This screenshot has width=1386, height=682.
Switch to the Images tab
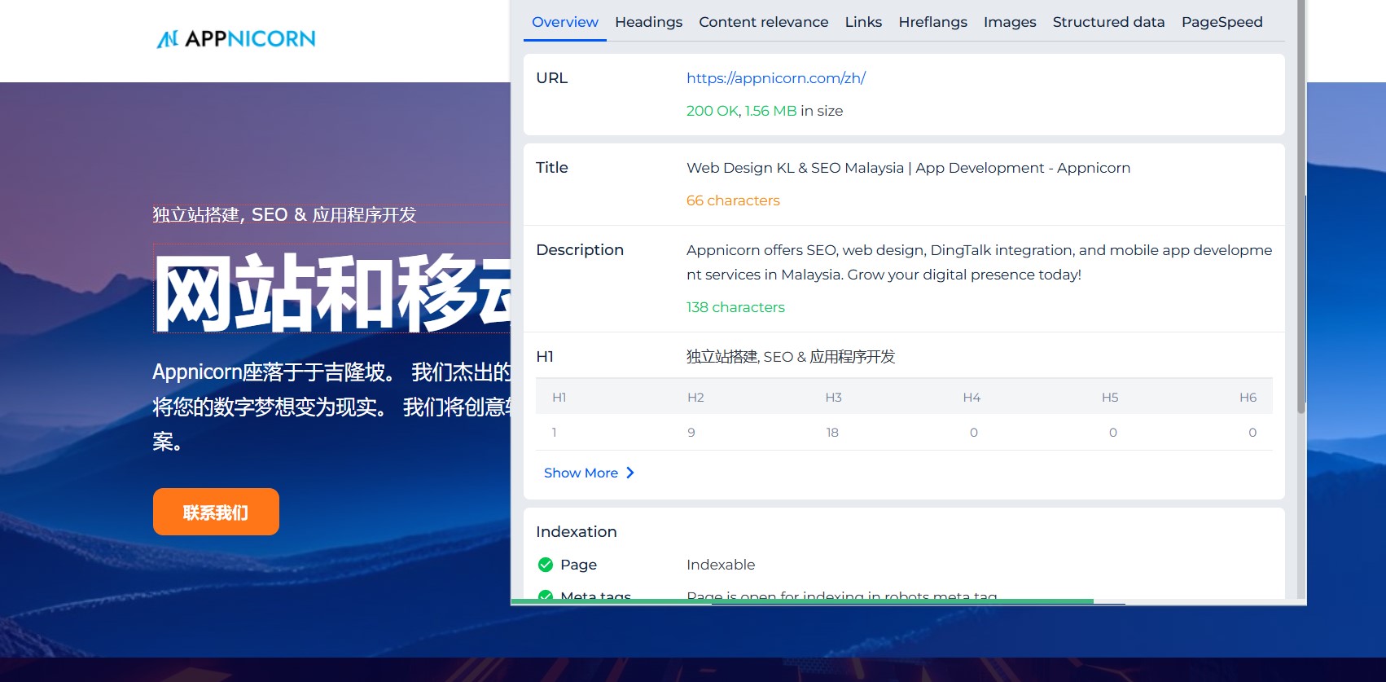pos(1010,22)
